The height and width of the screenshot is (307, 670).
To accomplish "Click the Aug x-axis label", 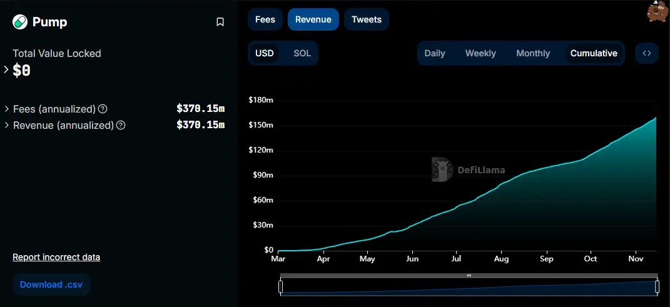I will (501, 259).
